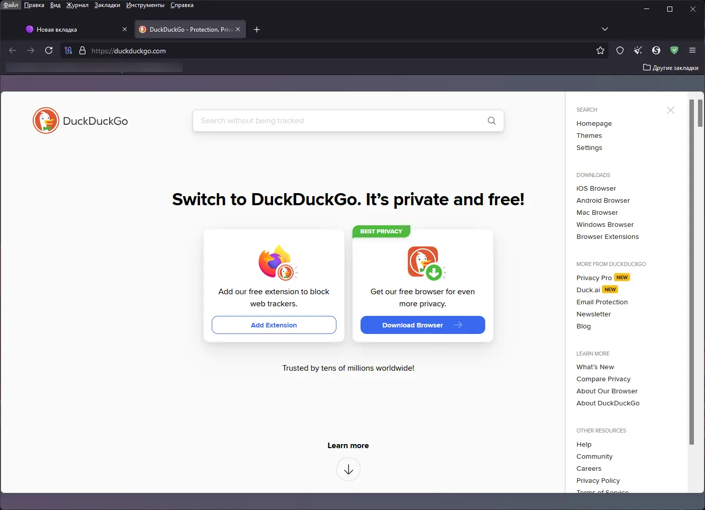
Task: Open the Email Protection link
Action: pyautogui.click(x=602, y=302)
